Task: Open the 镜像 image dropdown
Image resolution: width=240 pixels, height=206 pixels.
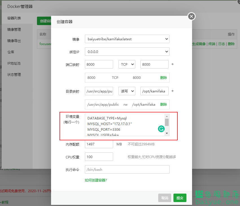Action: click(x=127, y=39)
